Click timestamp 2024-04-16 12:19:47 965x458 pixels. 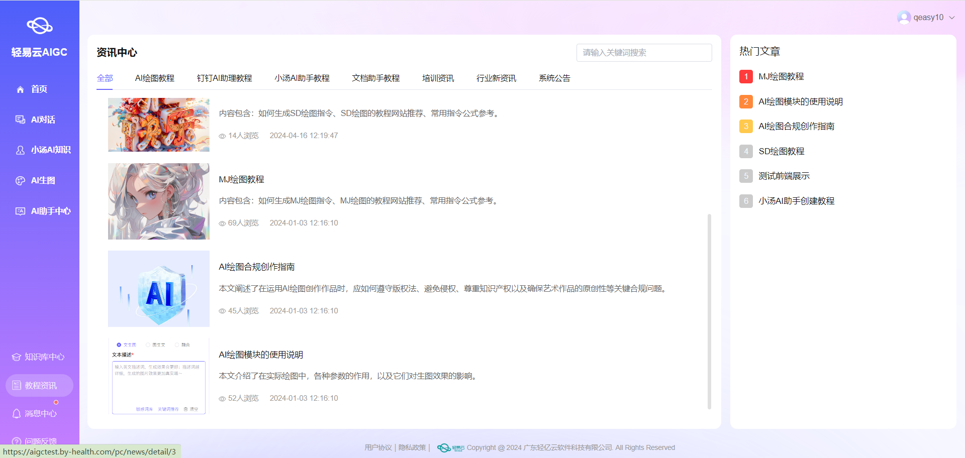(304, 136)
